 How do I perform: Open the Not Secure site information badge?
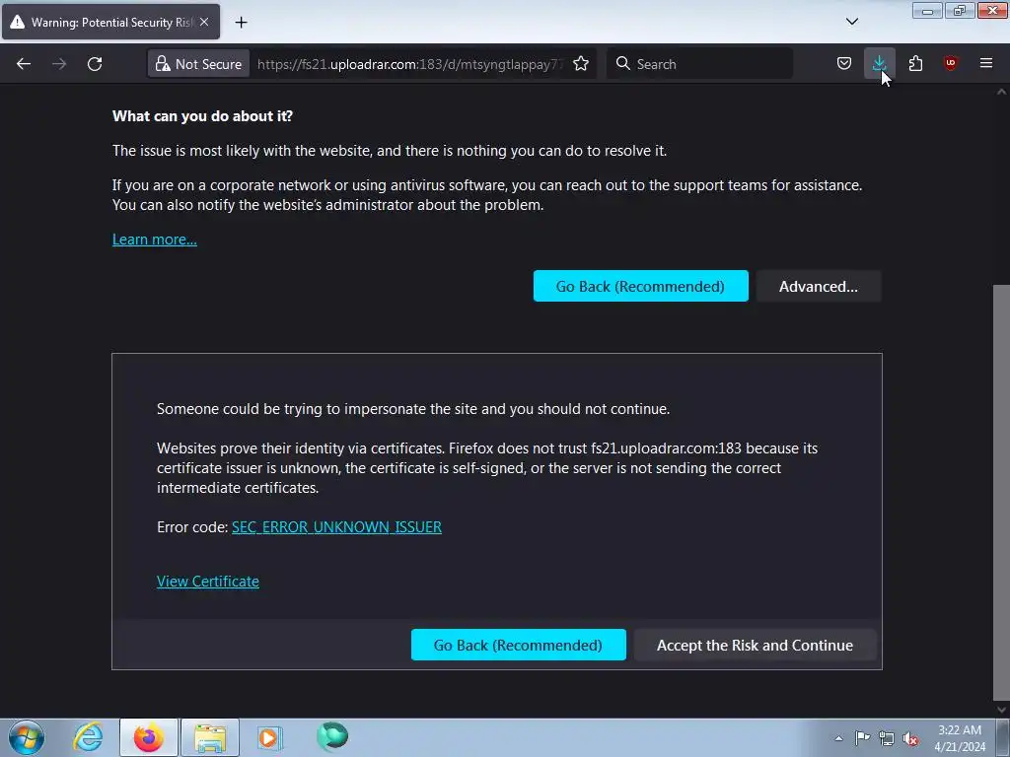pyautogui.click(x=198, y=64)
